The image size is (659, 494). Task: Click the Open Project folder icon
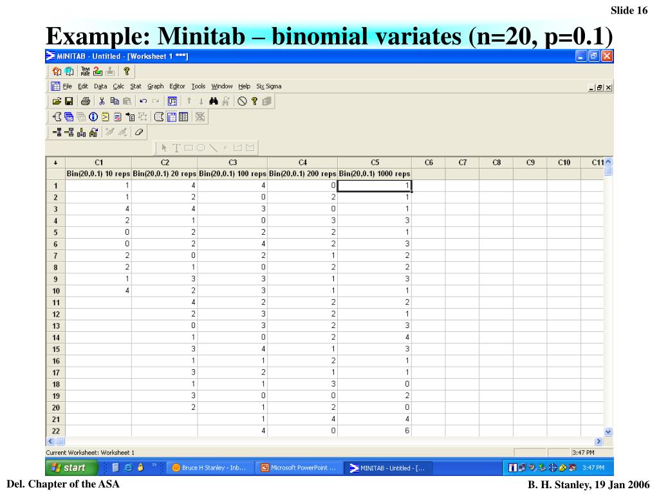click(x=57, y=101)
